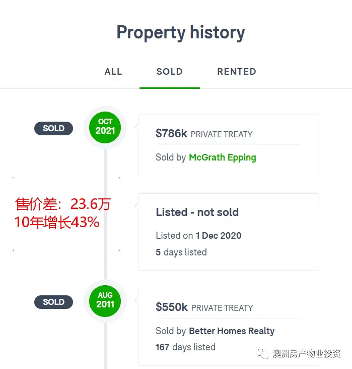Viewport: 352px width, 369px height.
Task: Click the 5 days listed text
Action: click(181, 252)
